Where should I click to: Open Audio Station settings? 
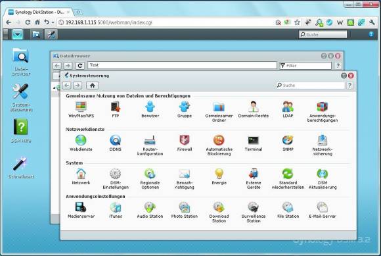point(150,210)
